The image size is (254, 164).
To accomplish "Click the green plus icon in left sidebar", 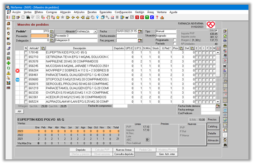I will click(9, 63).
